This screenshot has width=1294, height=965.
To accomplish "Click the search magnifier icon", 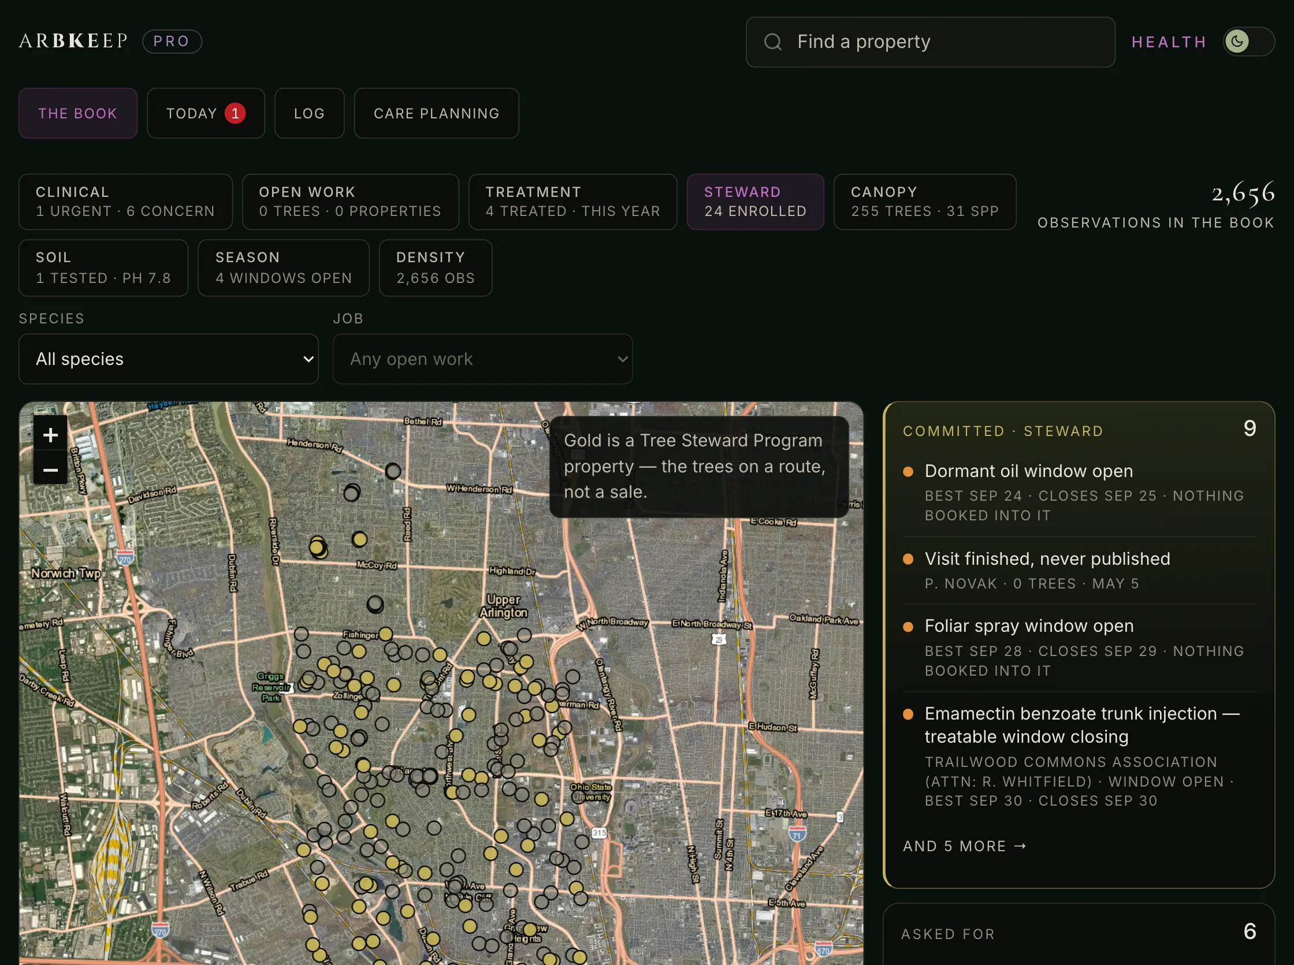I will click(x=772, y=42).
